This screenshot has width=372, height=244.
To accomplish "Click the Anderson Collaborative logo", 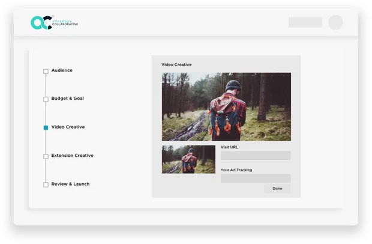I will [55, 23].
